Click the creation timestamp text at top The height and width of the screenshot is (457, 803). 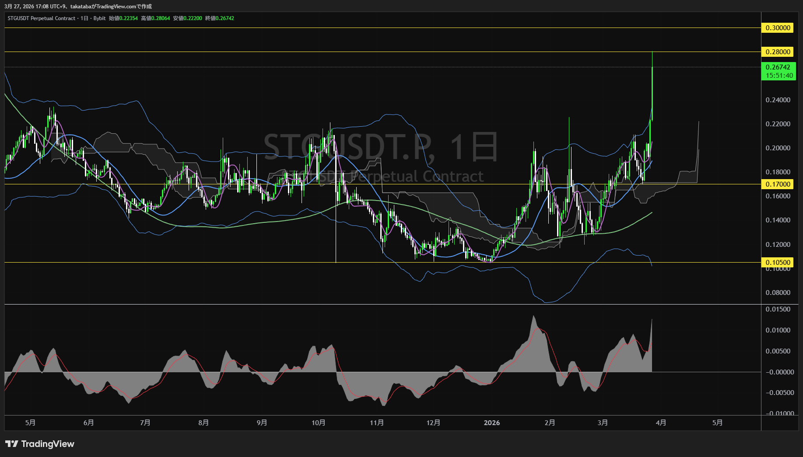78,6
